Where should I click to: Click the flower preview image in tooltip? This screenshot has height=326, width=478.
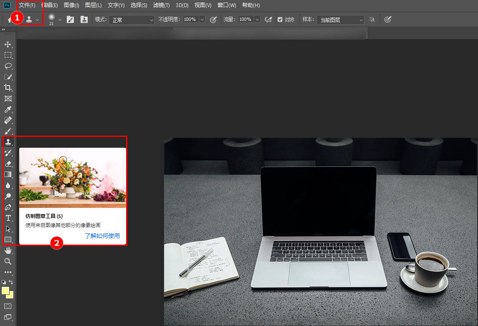[73, 177]
